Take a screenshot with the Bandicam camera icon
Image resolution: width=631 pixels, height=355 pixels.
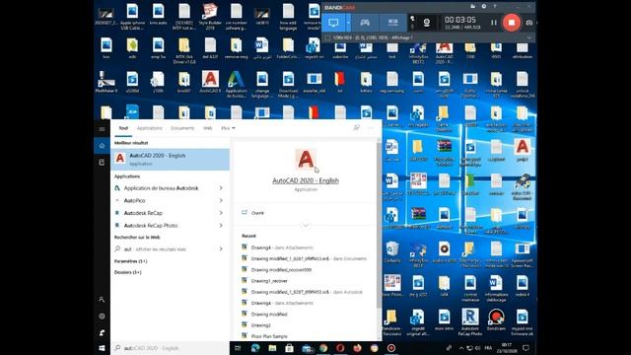click(x=529, y=23)
